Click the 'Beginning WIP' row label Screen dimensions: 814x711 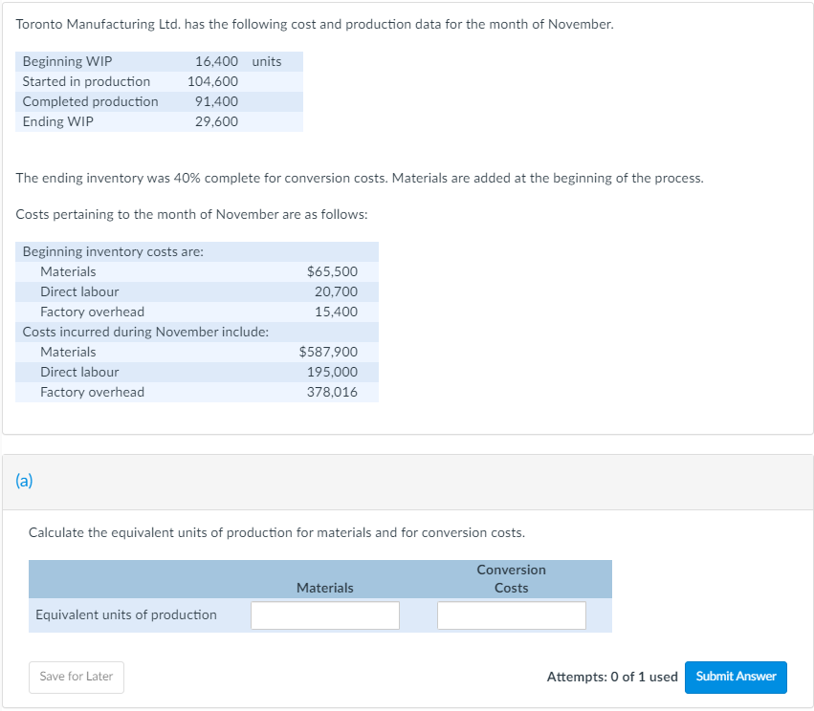68,61
